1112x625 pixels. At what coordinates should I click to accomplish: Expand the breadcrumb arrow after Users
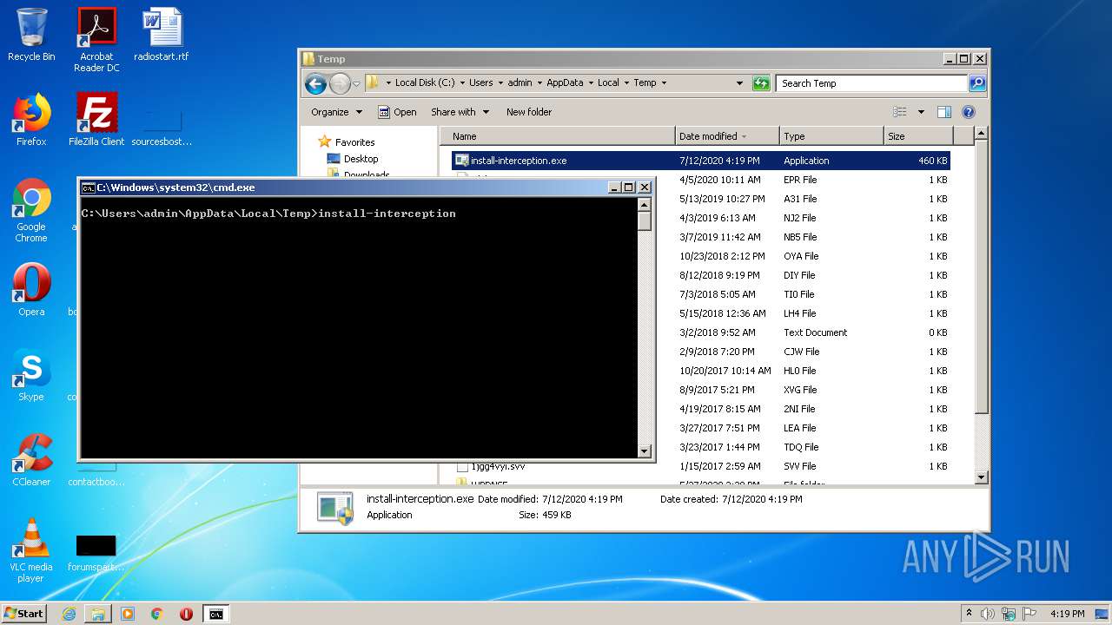tap(500, 83)
